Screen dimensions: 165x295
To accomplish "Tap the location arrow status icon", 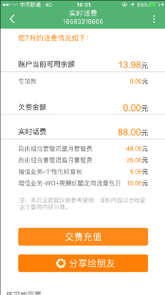I will point(133,5).
